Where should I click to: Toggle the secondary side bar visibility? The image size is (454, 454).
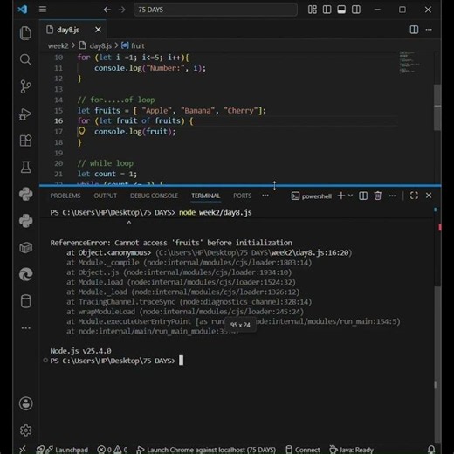click(356, 10)
